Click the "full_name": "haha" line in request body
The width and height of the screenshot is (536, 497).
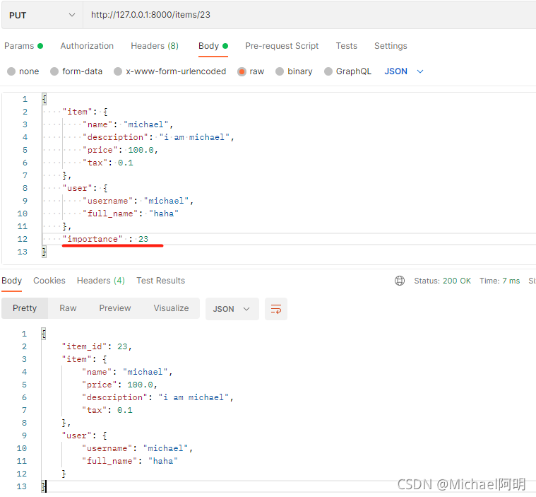[131, 214]
